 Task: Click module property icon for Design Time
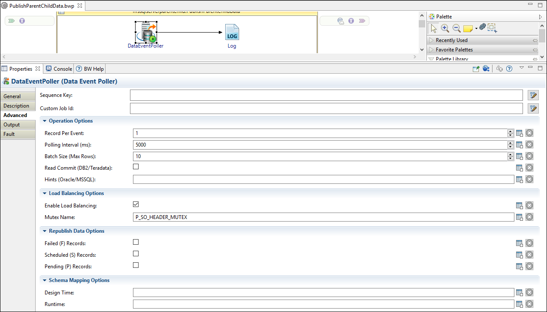coord(520,293)
